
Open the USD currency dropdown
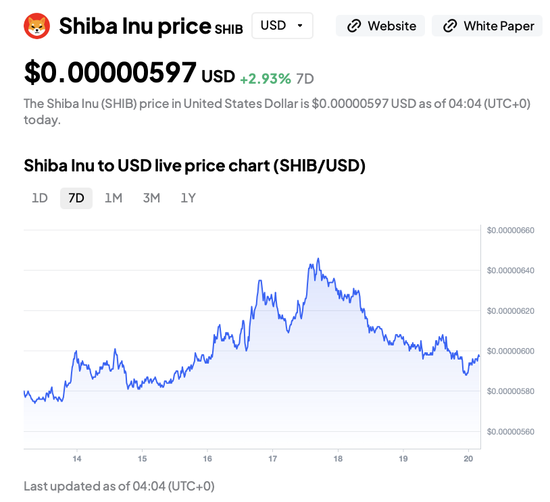(282, 26)
